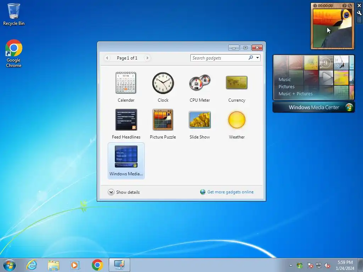
Task: Select Google Chrome desktop shortcut
Action: pyautogui.click(x=14, y=53)
